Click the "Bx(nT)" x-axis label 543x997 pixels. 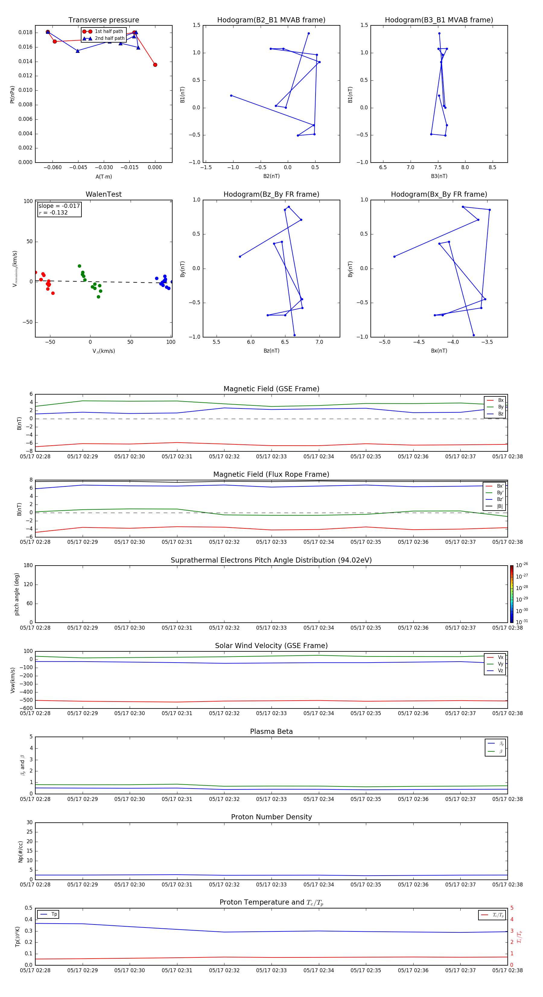coord(439,351)
